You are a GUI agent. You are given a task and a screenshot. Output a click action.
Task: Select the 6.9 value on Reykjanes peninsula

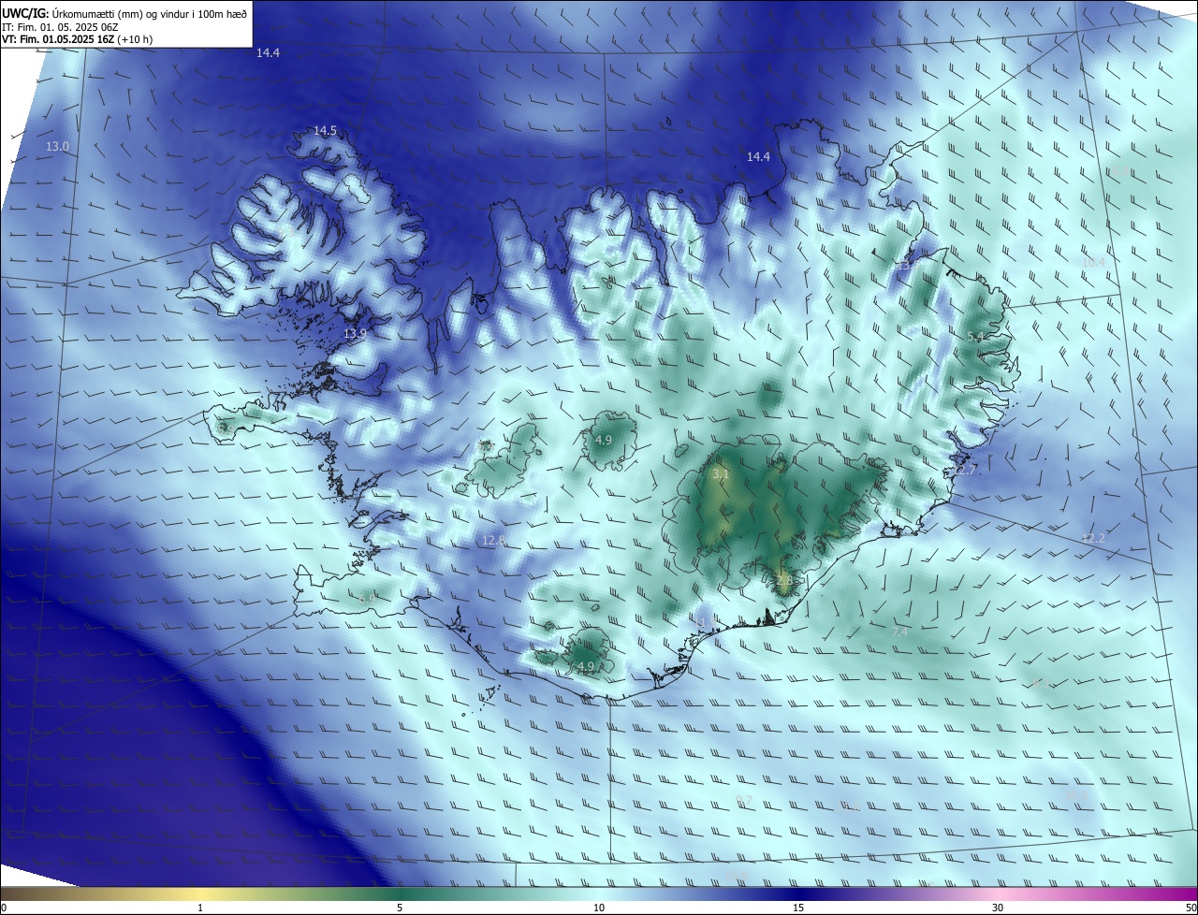click(x=367, y=597)
